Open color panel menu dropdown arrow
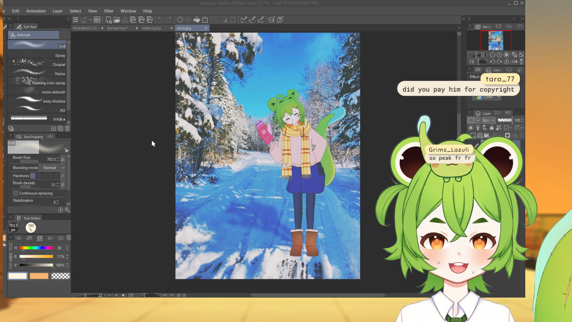The image size is (572, 322). pos(69,238)
